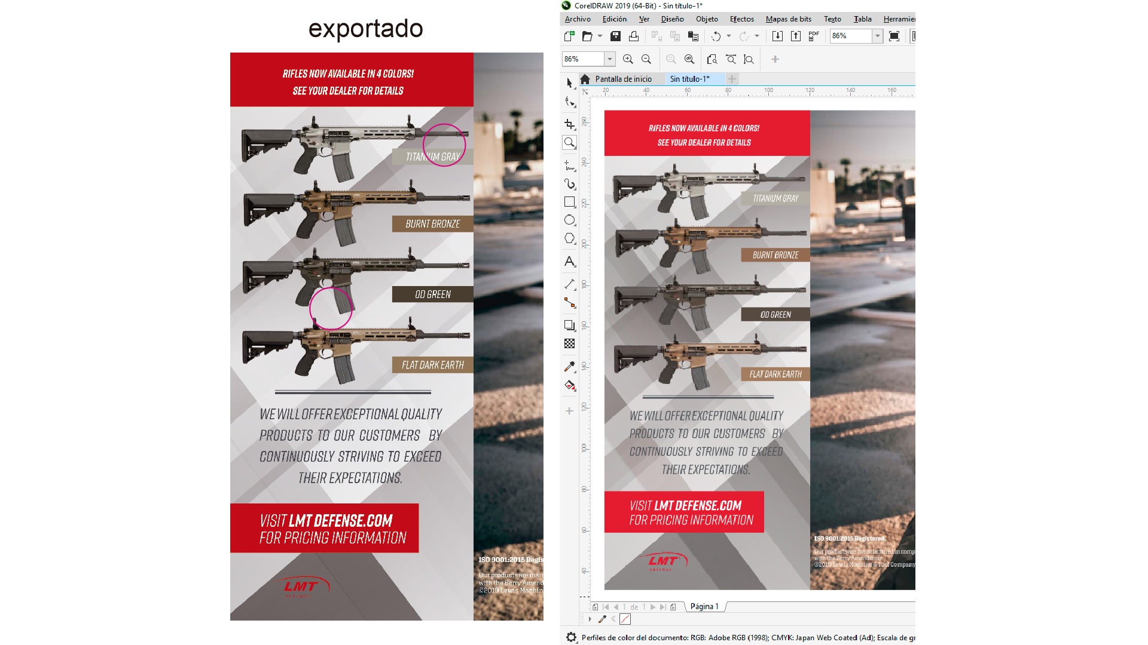Create a new document with New icon
The height and width of the screenshot is (645, 1148).
(569, 36)
